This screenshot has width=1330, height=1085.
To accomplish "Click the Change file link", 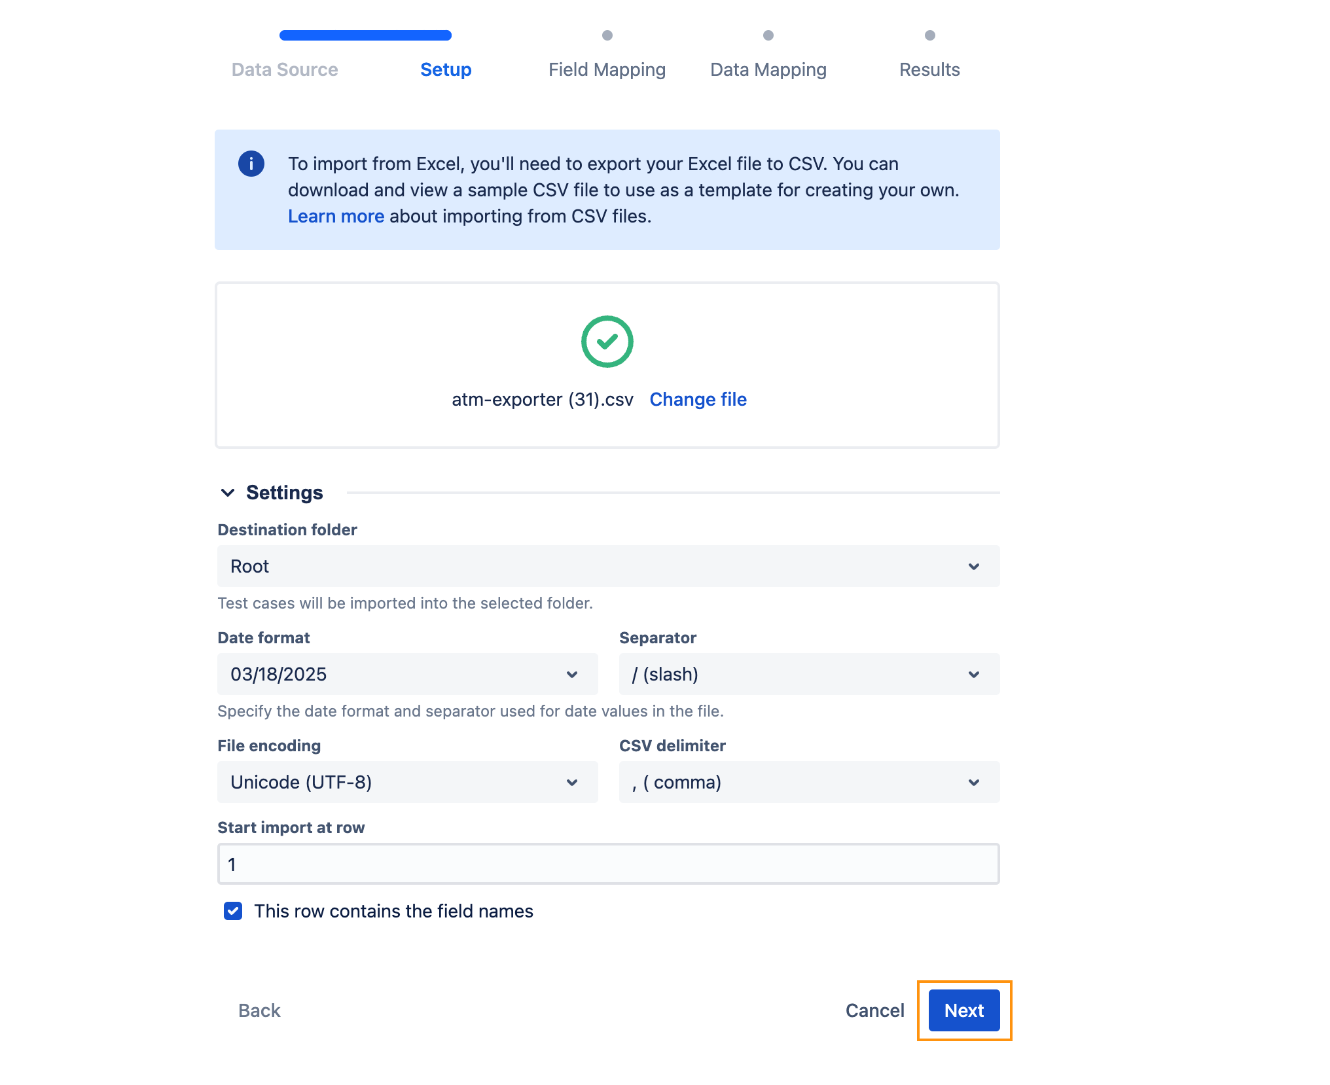I will (x=698, y=399).
